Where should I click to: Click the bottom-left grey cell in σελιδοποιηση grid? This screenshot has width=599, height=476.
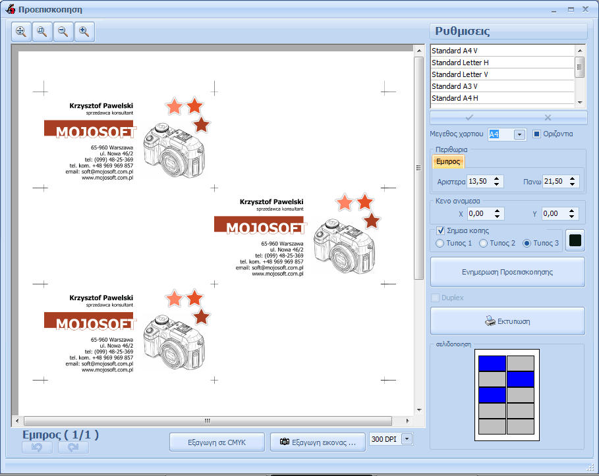(x=492, y=427)
